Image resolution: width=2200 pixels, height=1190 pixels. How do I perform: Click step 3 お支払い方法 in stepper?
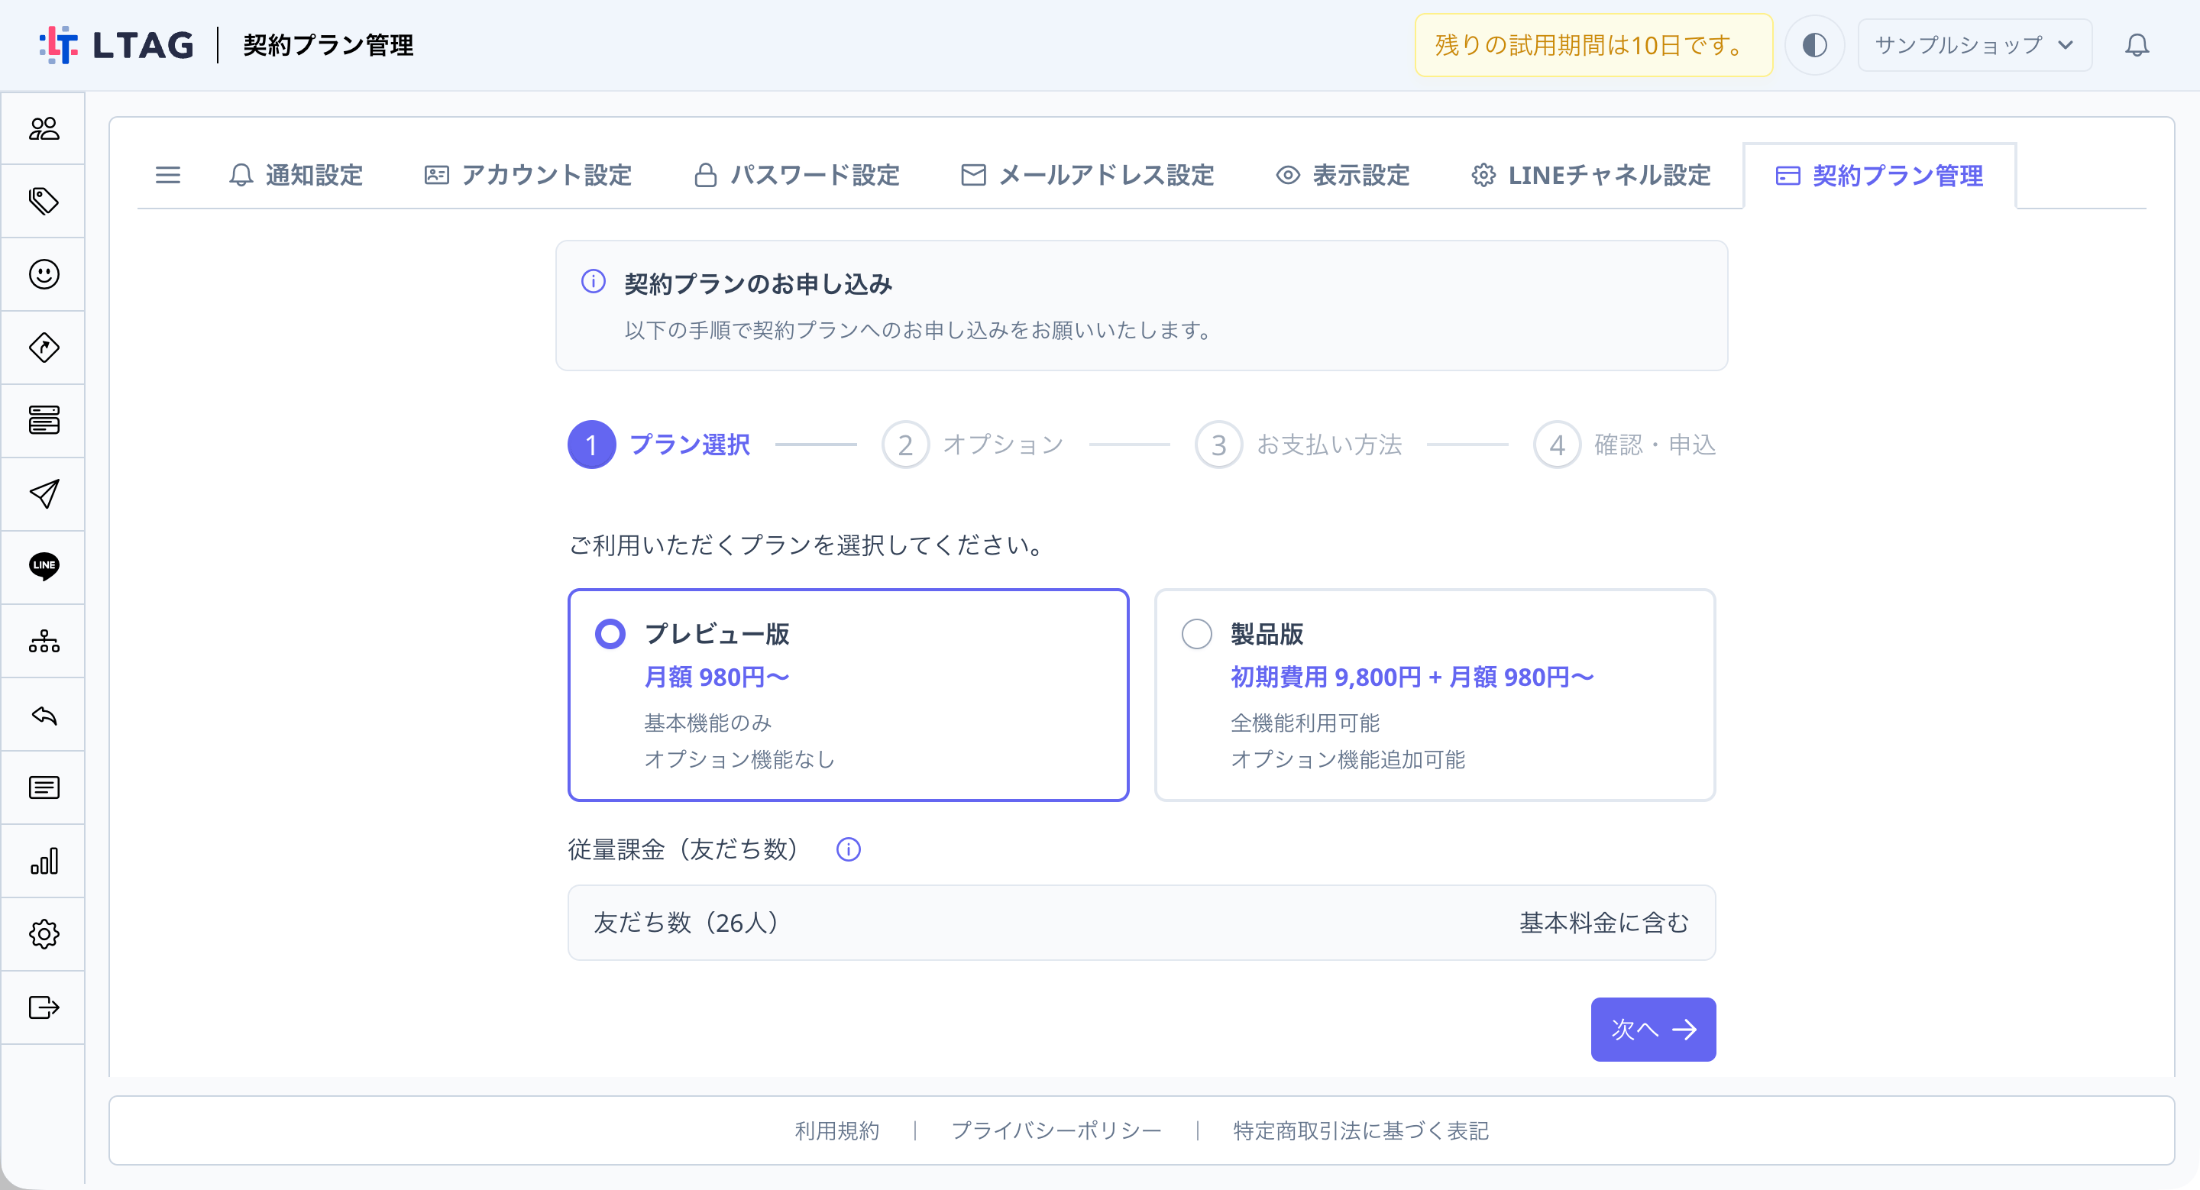click(1298, 445)
